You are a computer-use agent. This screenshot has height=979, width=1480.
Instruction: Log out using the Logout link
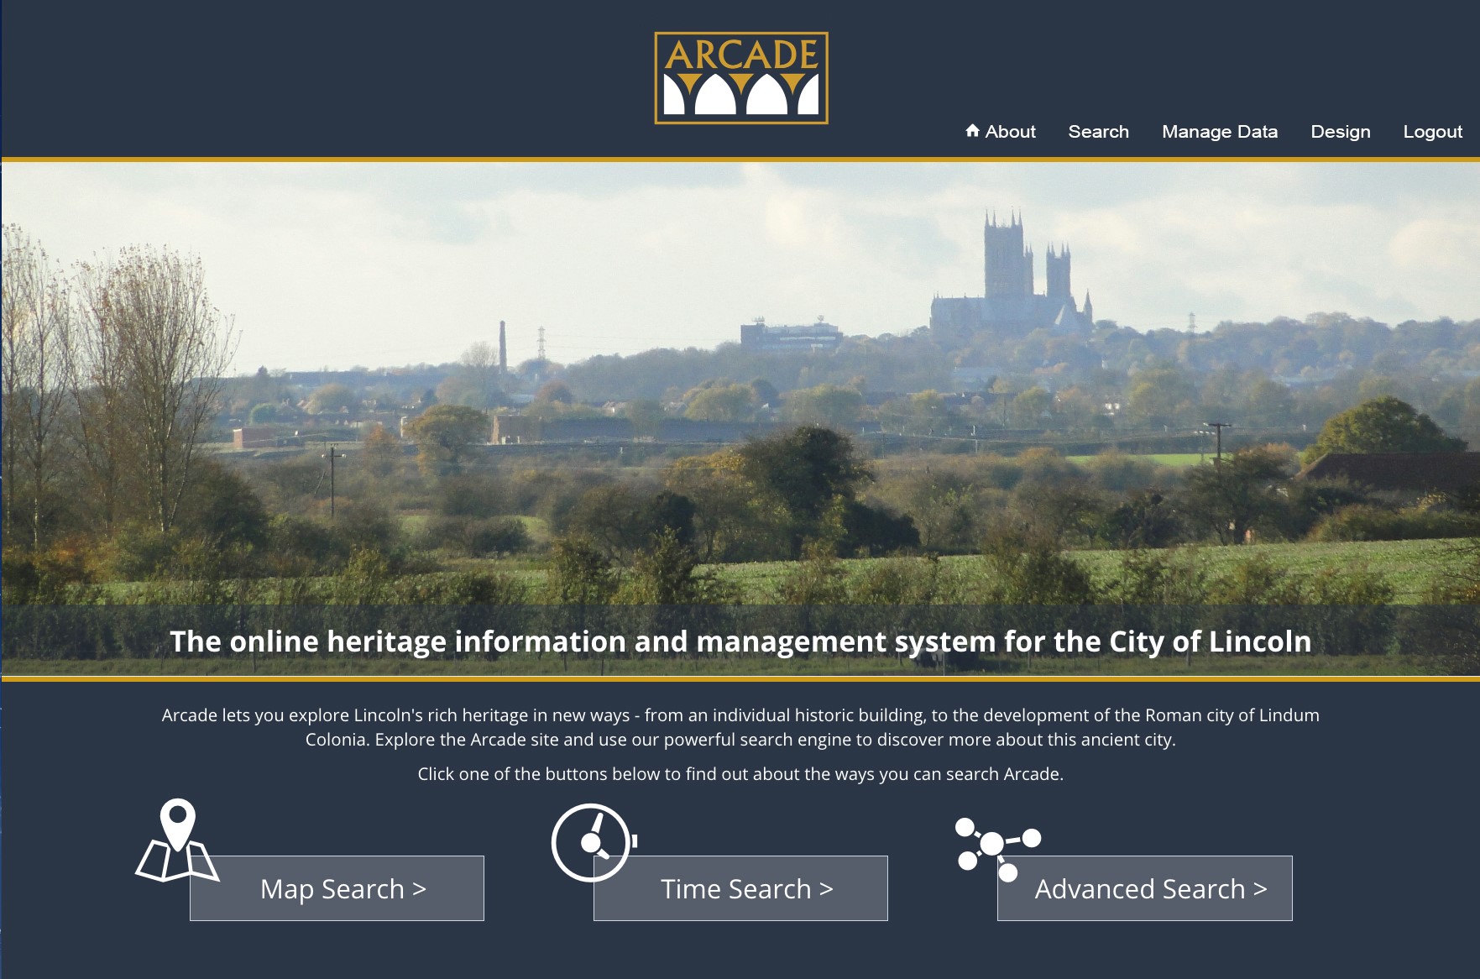1432,132
